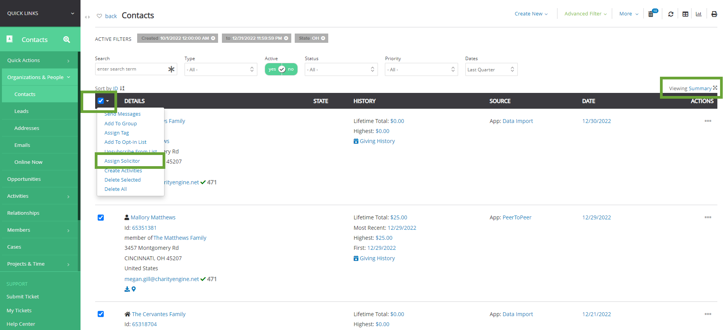Screen dimensions: 727x330
Task: Open the Advanced Filter dropdown
Action: pyautogui.click(x=586, y=13)
